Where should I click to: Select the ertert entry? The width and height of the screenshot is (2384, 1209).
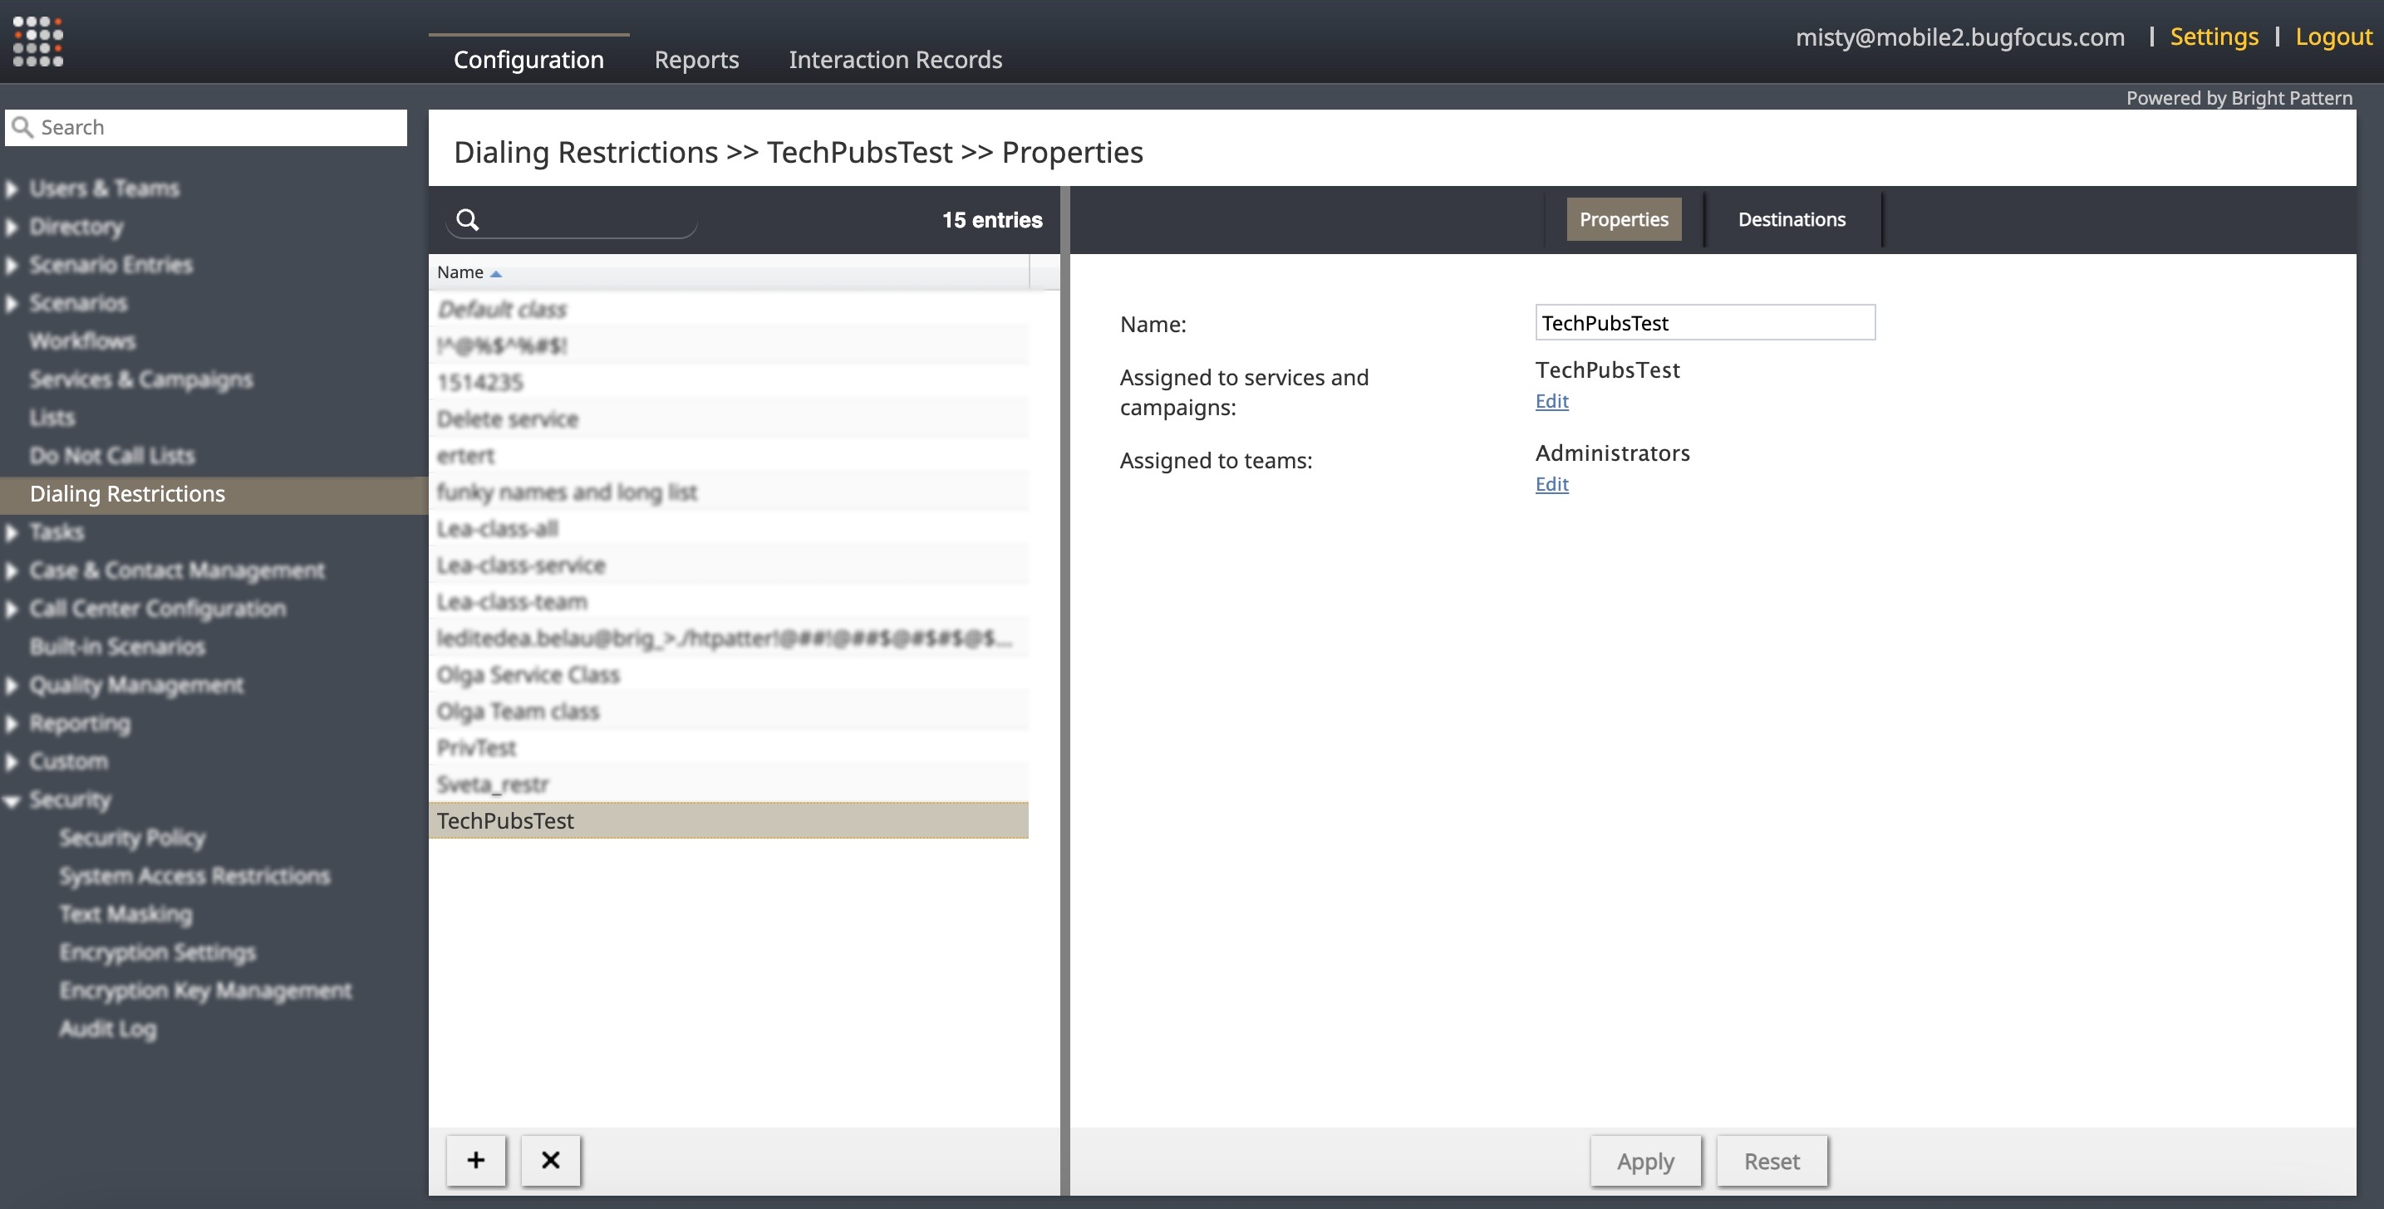[x=729, y=455]
